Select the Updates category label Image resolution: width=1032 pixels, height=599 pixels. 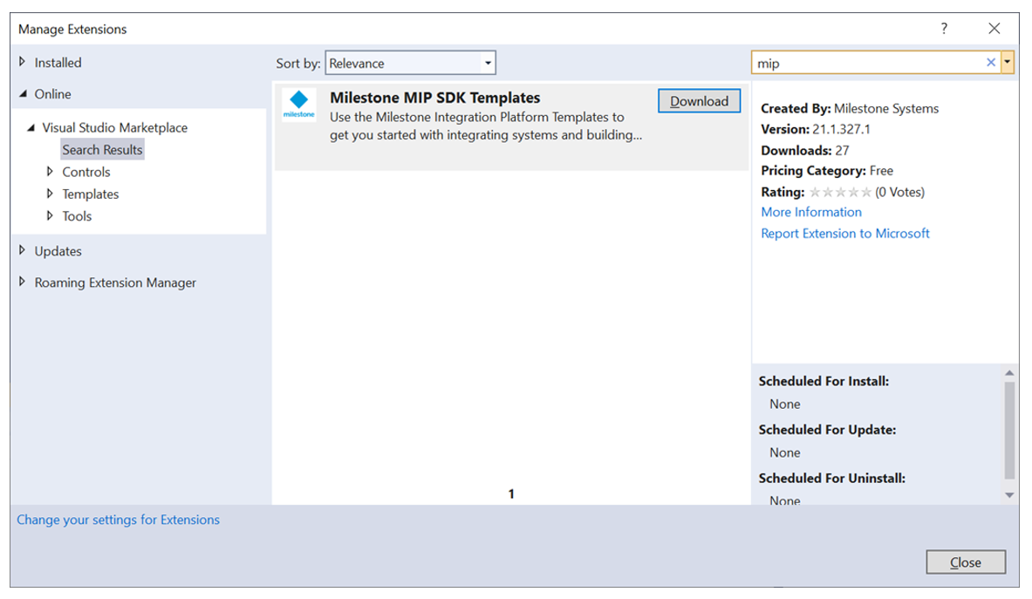[58, 251]
